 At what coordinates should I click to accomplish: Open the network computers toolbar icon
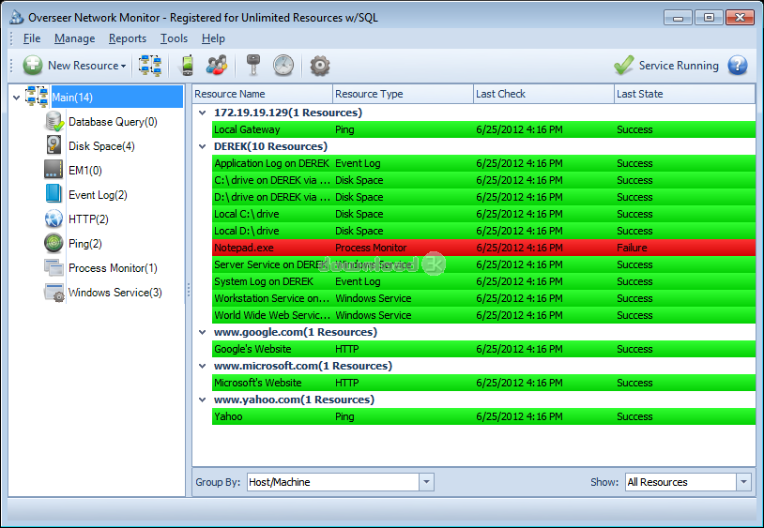(x=150, y=66)
